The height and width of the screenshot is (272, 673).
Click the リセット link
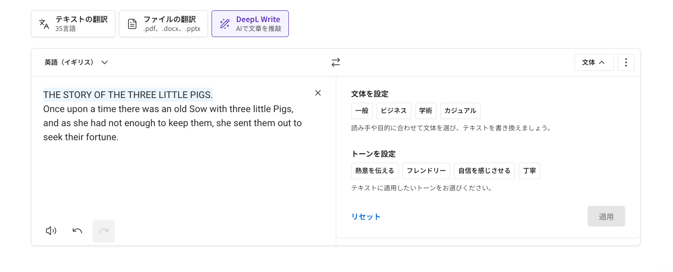[x=366, y=217]
